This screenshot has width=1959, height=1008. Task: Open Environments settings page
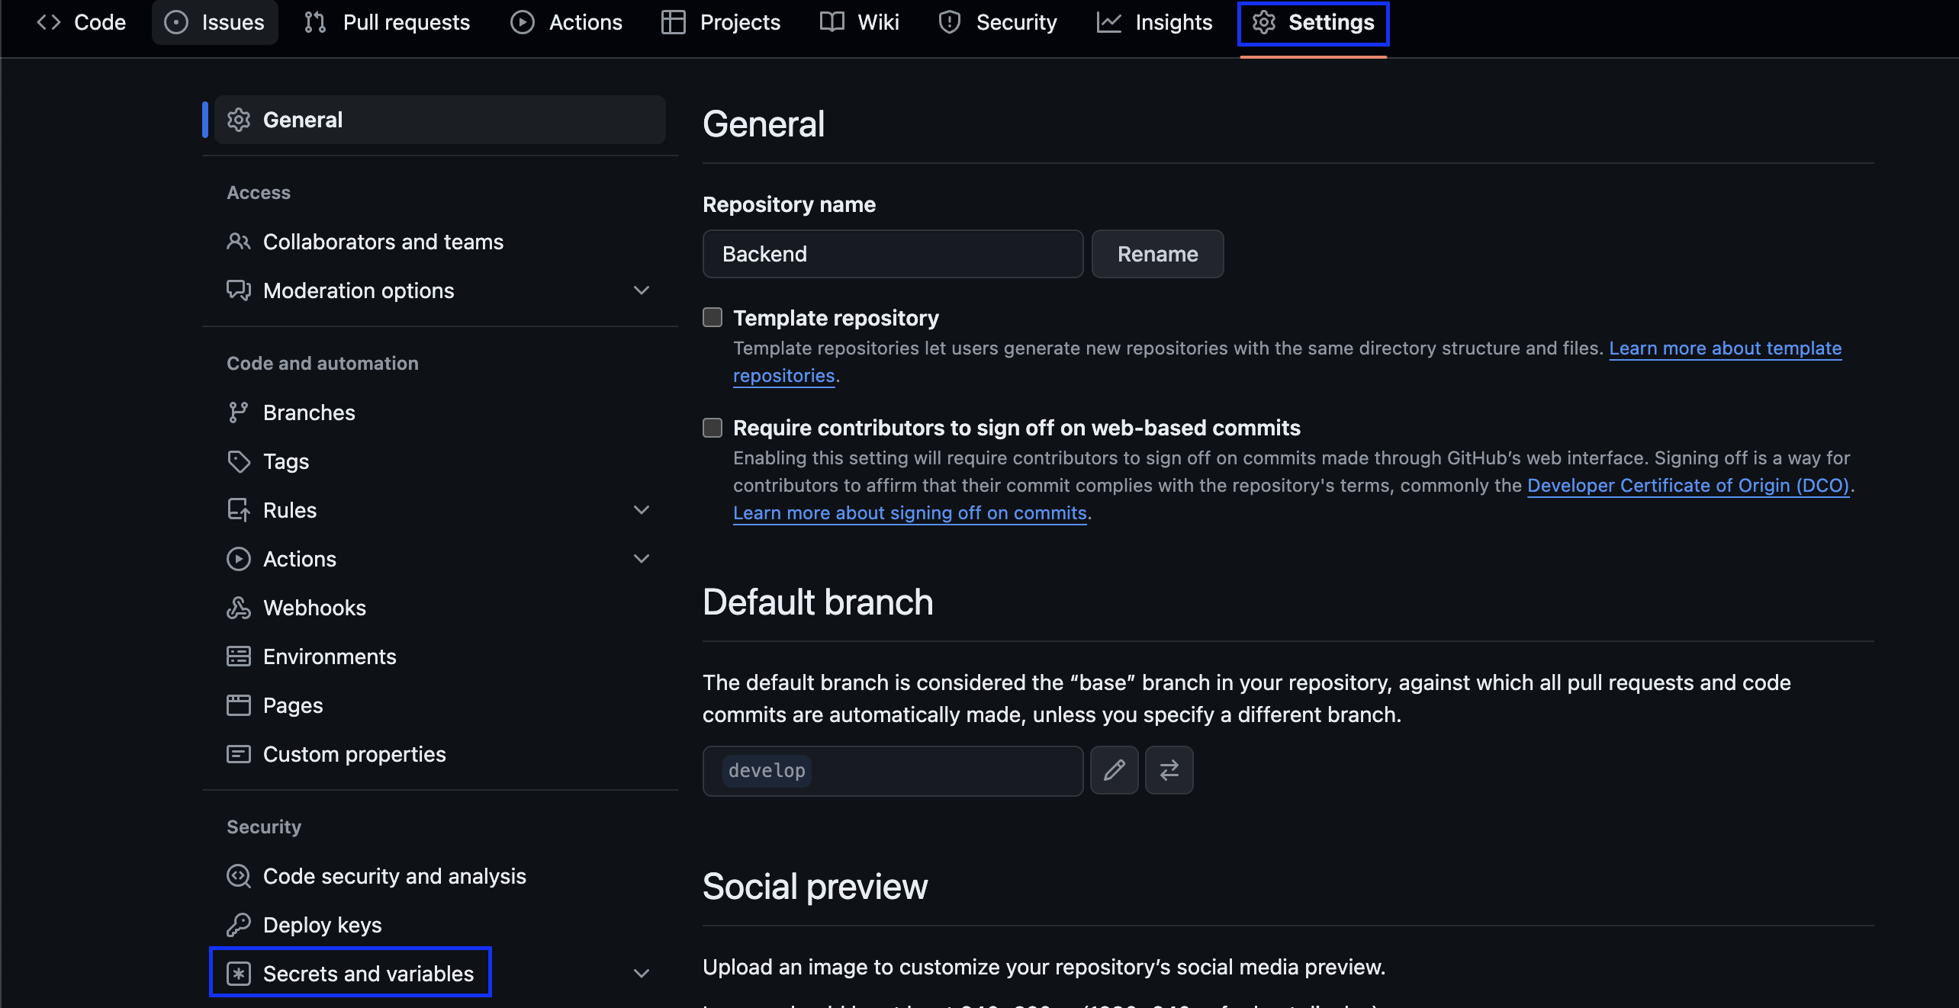tap(440, 656)
